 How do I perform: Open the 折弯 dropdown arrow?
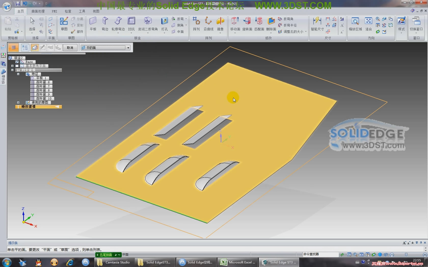coord(186,19)
